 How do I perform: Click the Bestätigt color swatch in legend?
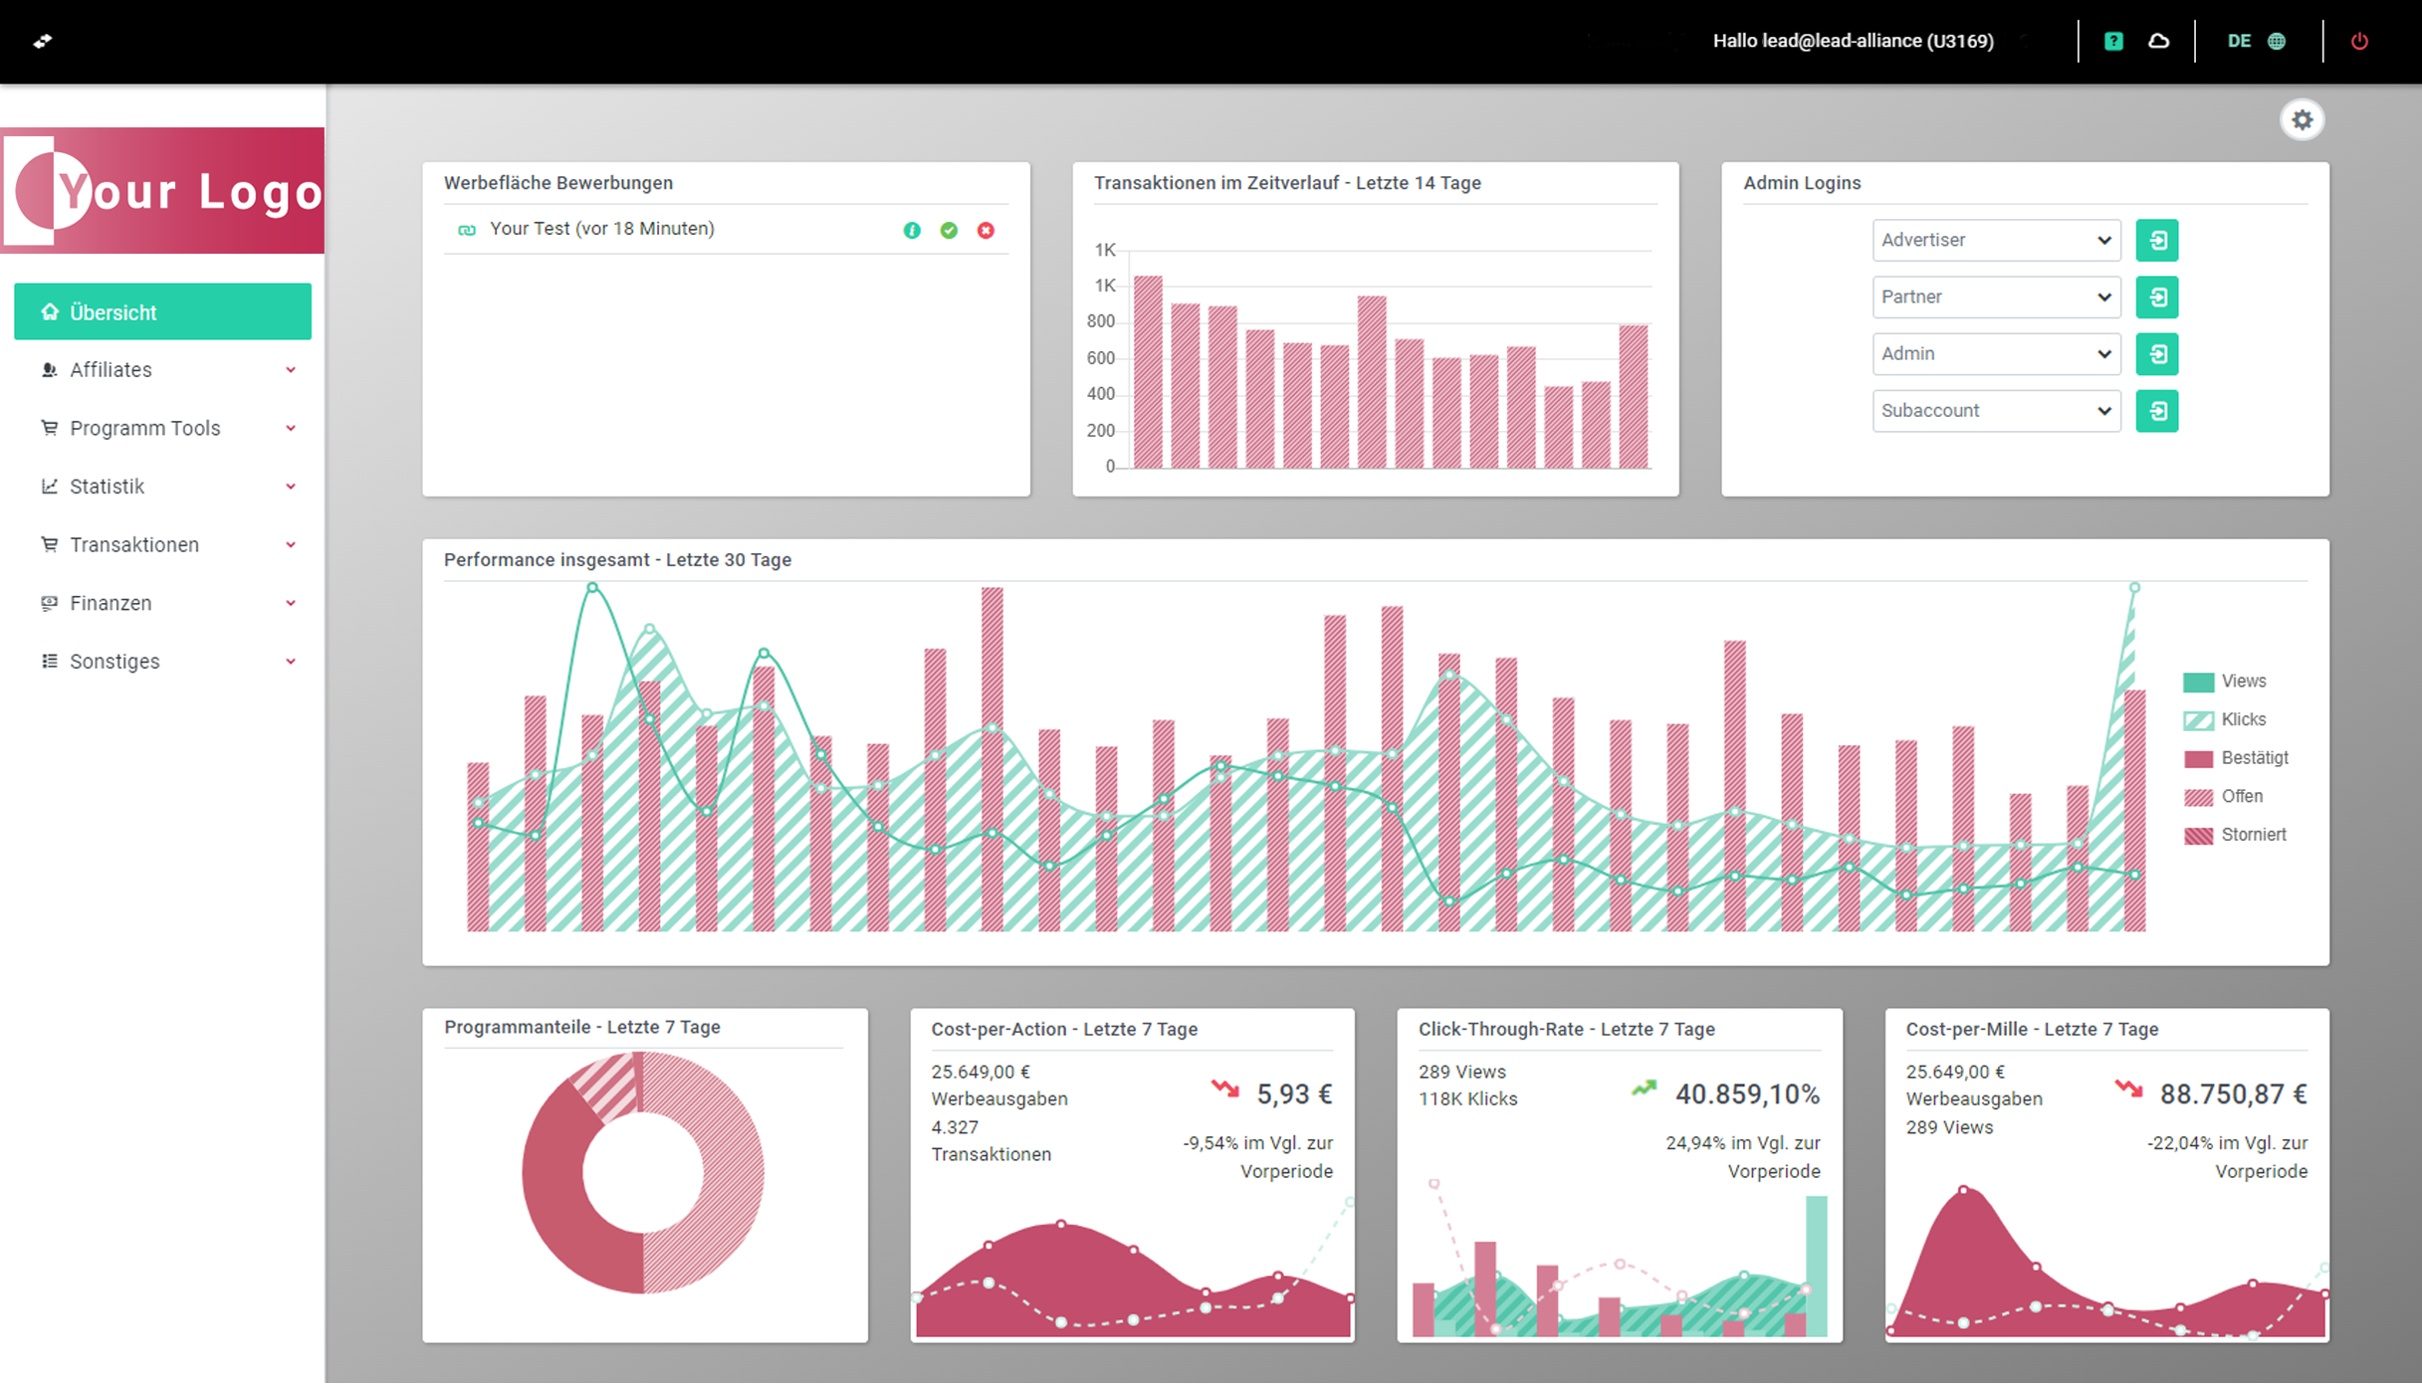(2198, 760)
